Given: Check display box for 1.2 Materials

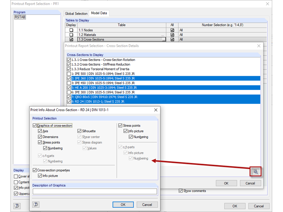Looking at the screenshot, I should pos(71,35).
